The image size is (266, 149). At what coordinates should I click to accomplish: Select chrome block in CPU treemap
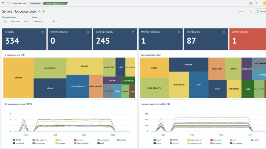pyautogui.click(x=18, y=77)
